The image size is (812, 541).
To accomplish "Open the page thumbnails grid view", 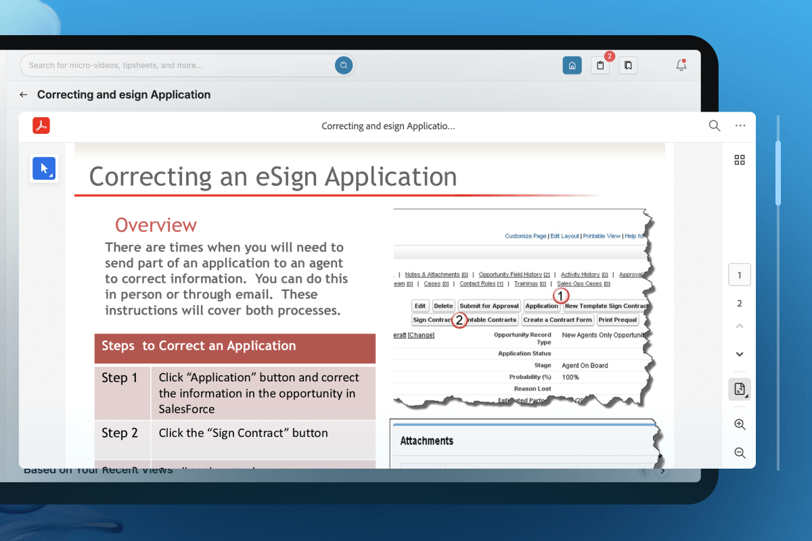I will coord(740,160).
